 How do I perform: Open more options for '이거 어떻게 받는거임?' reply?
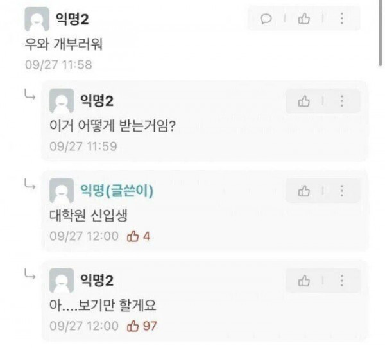coord(341,101)
